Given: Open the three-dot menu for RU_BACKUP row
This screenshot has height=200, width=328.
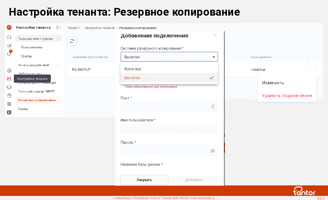Looking at the screenshot, I should (315, 69).
